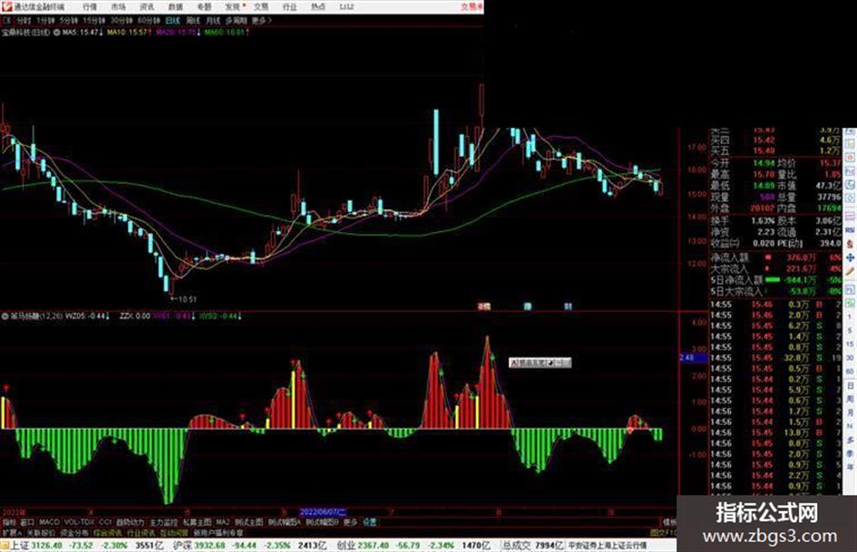Image resolution: width=857 pixels, height=552 pixels.
Task: Open the 发现 menu
Action: pos(233,6)
